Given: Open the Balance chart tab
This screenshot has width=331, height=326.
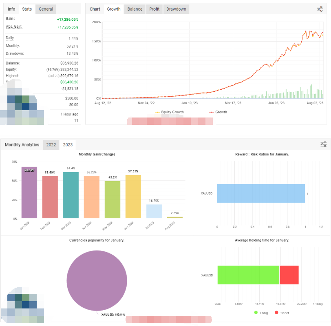Looking at the screenshot, I should point(135,9).
